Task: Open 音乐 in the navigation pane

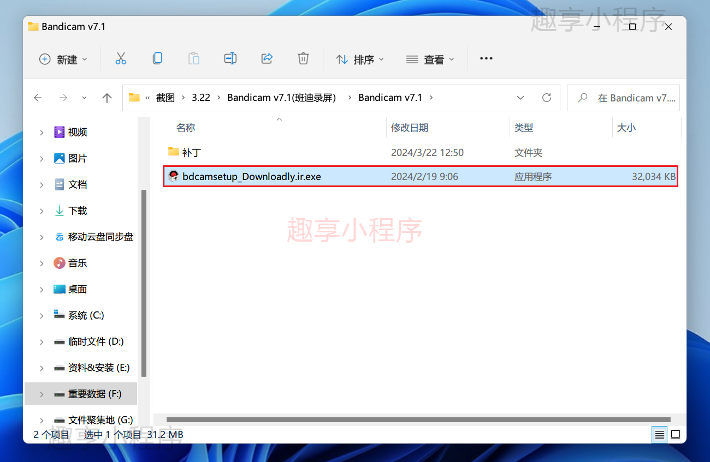Action: [78, 263]
